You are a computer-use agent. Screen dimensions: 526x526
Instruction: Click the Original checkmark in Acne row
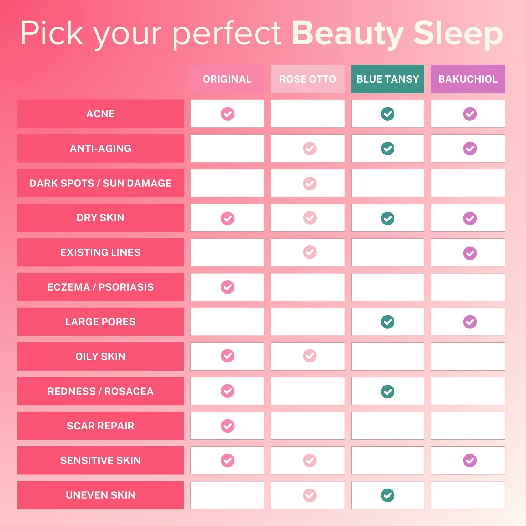227,114
